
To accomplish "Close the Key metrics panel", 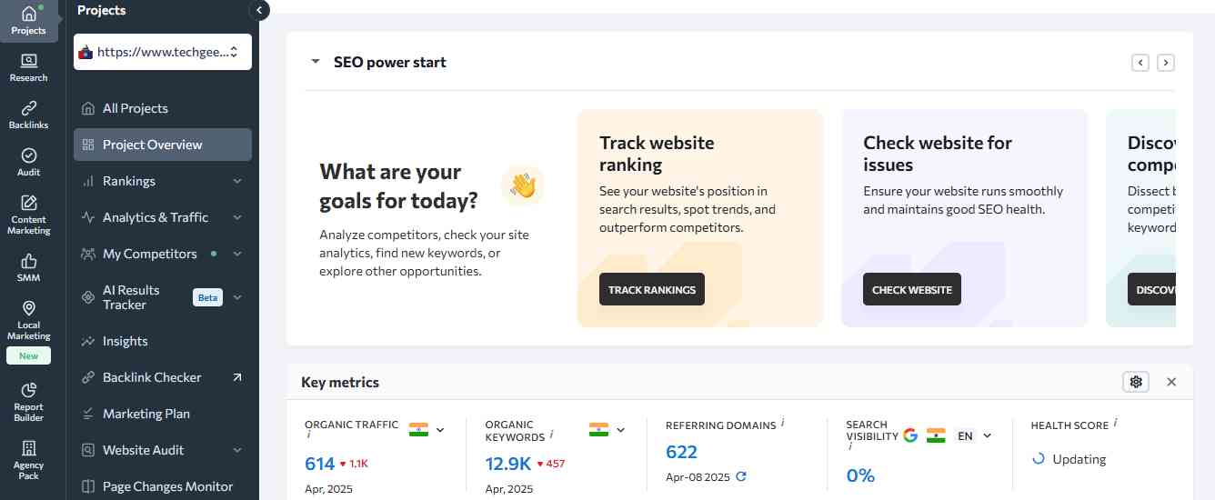I will click(1171, 382).
